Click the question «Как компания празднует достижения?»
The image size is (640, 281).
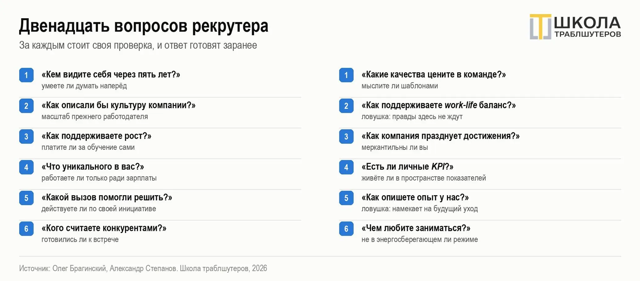pyautogui.click(x=440, y=136)
